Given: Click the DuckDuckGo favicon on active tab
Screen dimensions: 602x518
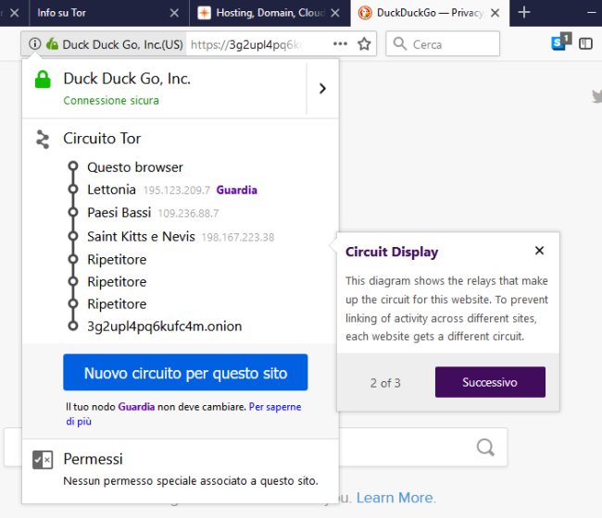Looking at the screenshot, I should point(365,13).
